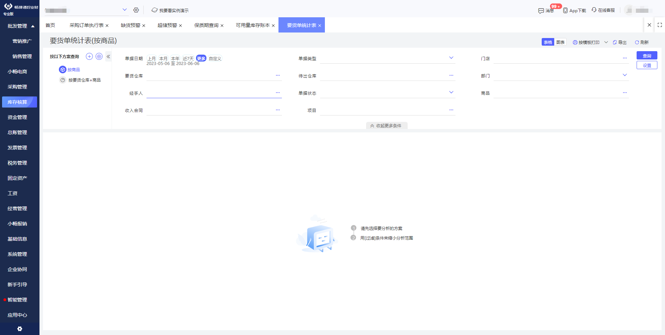Image resolution: width=665 pixels, height=335 pixels.
Task: Collapse conditions via 收起更多条件
Action: coord(387,125)
